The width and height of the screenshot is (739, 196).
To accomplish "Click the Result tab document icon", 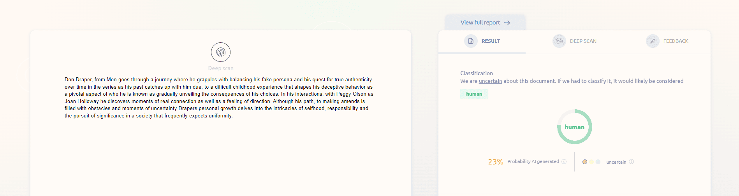I will (x=471, y=41).
